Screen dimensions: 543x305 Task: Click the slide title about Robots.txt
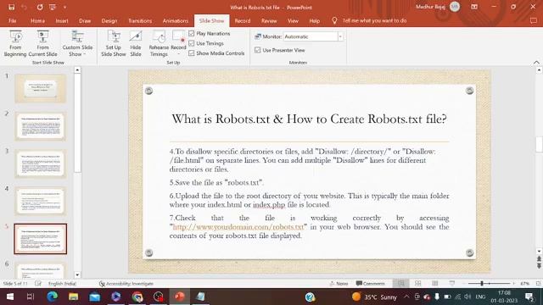click(309, 119)
